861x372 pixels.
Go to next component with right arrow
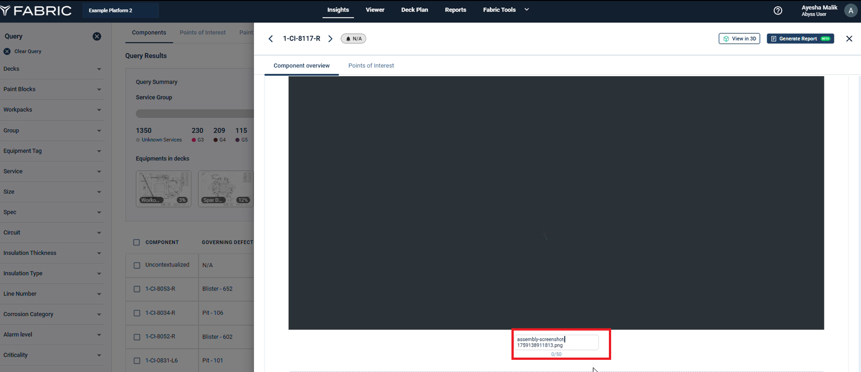coord(330,39)
